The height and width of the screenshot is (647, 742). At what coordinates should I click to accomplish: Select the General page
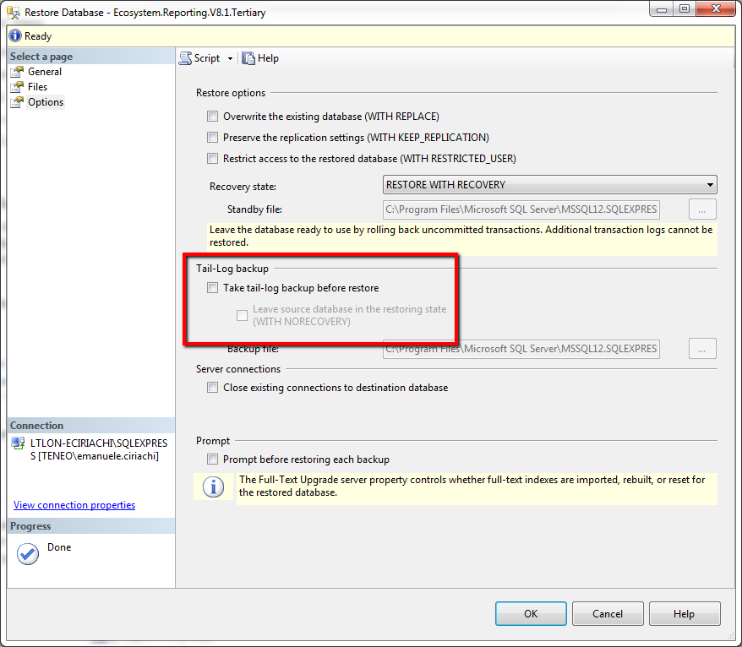(45, 72)
